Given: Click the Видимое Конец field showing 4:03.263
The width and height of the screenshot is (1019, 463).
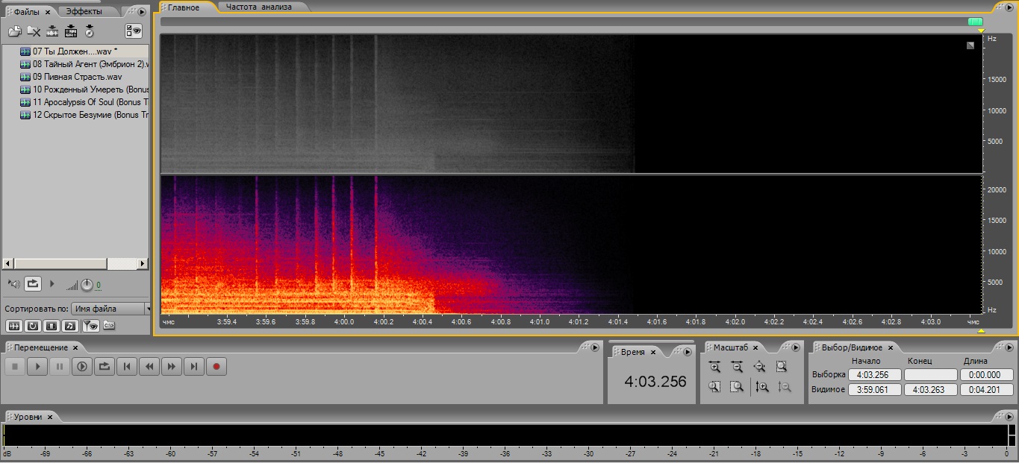Looking at the screenshot, I should [930, 389].
